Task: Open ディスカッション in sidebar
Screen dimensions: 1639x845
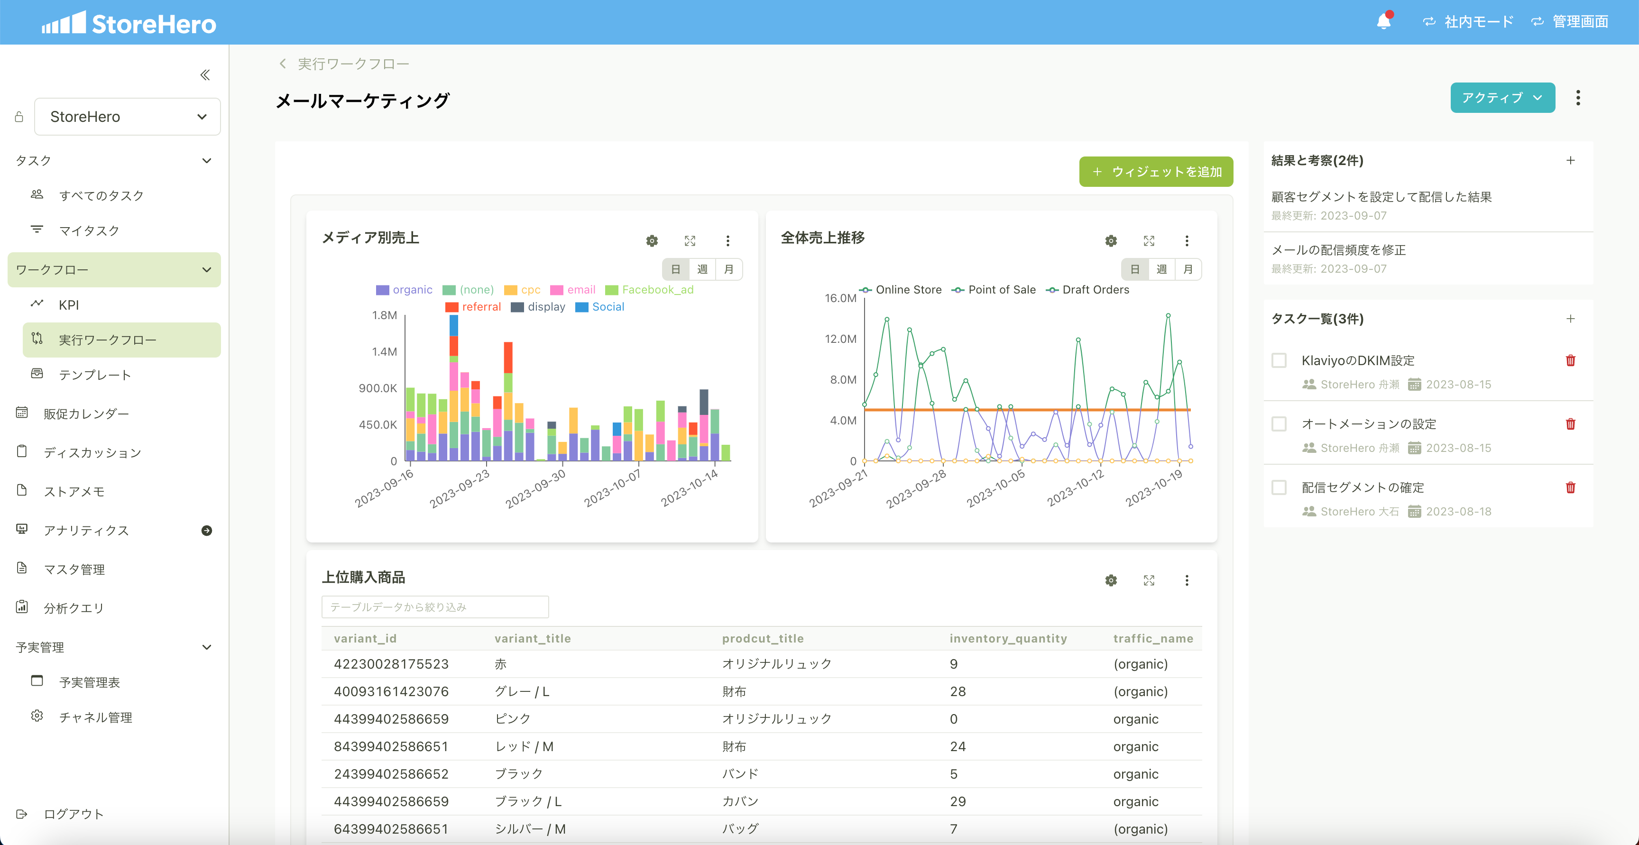Action: tap(114, 452)
